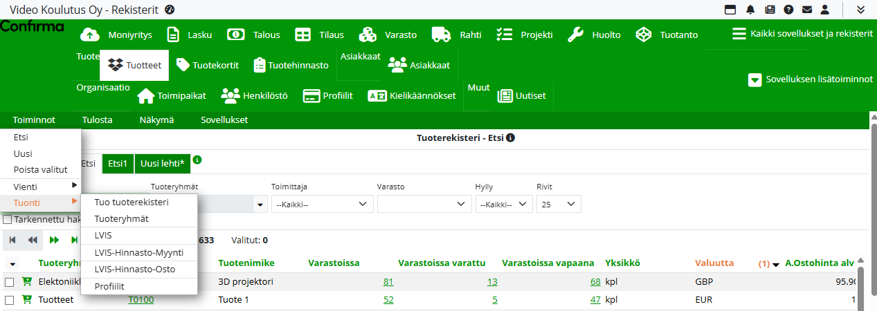Switch to the Uusi lehti tab

point(162,164)
